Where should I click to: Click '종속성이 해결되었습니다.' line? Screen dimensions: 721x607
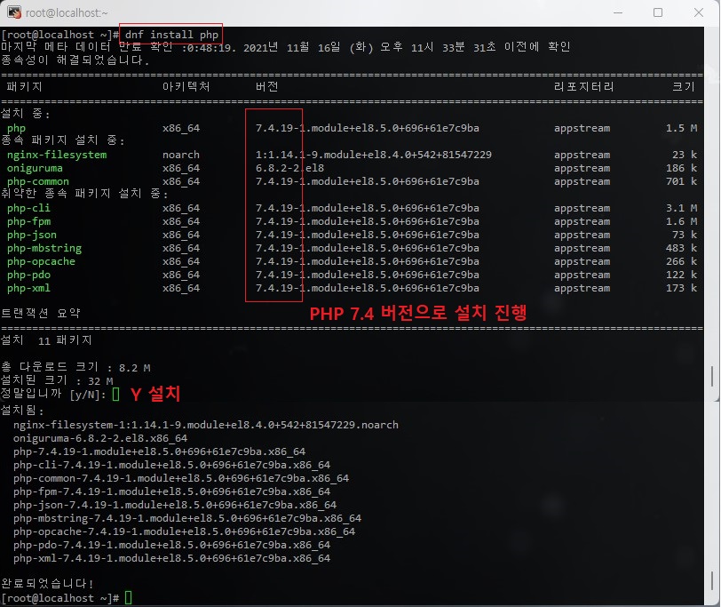pyautogui.click(x=75, y=60)
